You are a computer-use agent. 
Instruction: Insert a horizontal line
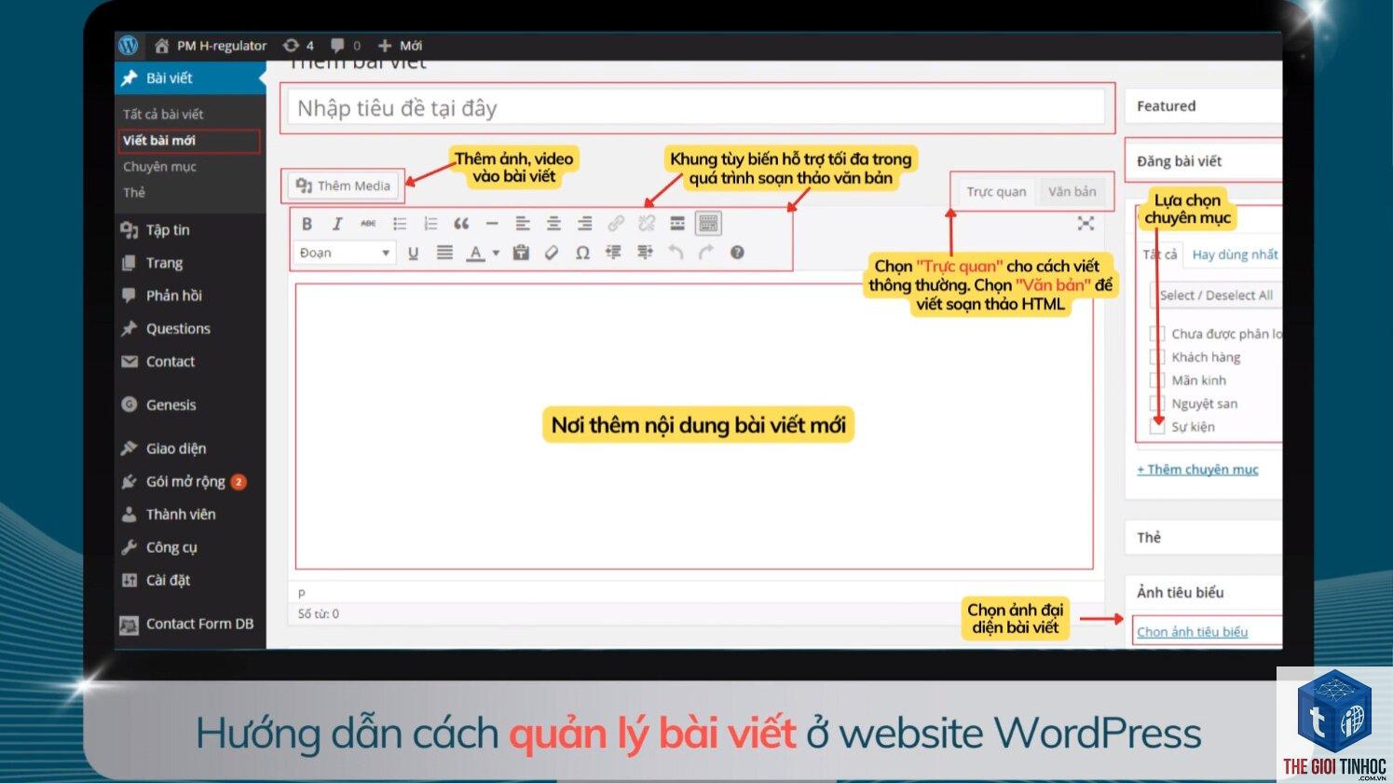coord(492,224)
